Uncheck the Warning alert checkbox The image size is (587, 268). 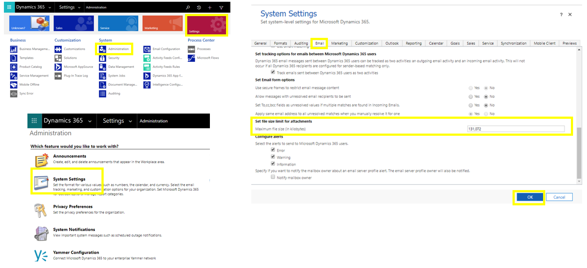[x=273, y=157]
